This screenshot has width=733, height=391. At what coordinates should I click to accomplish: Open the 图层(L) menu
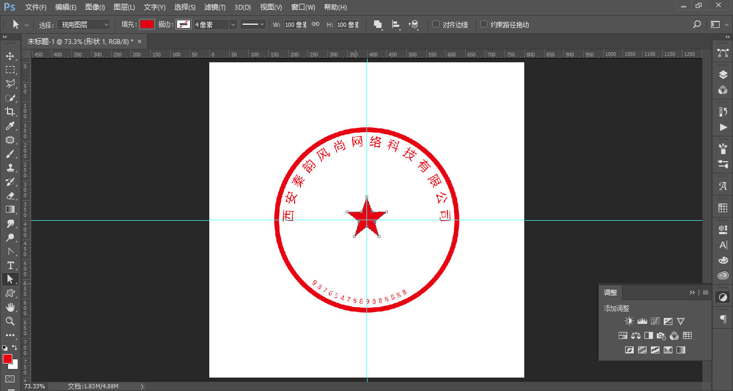124,8
